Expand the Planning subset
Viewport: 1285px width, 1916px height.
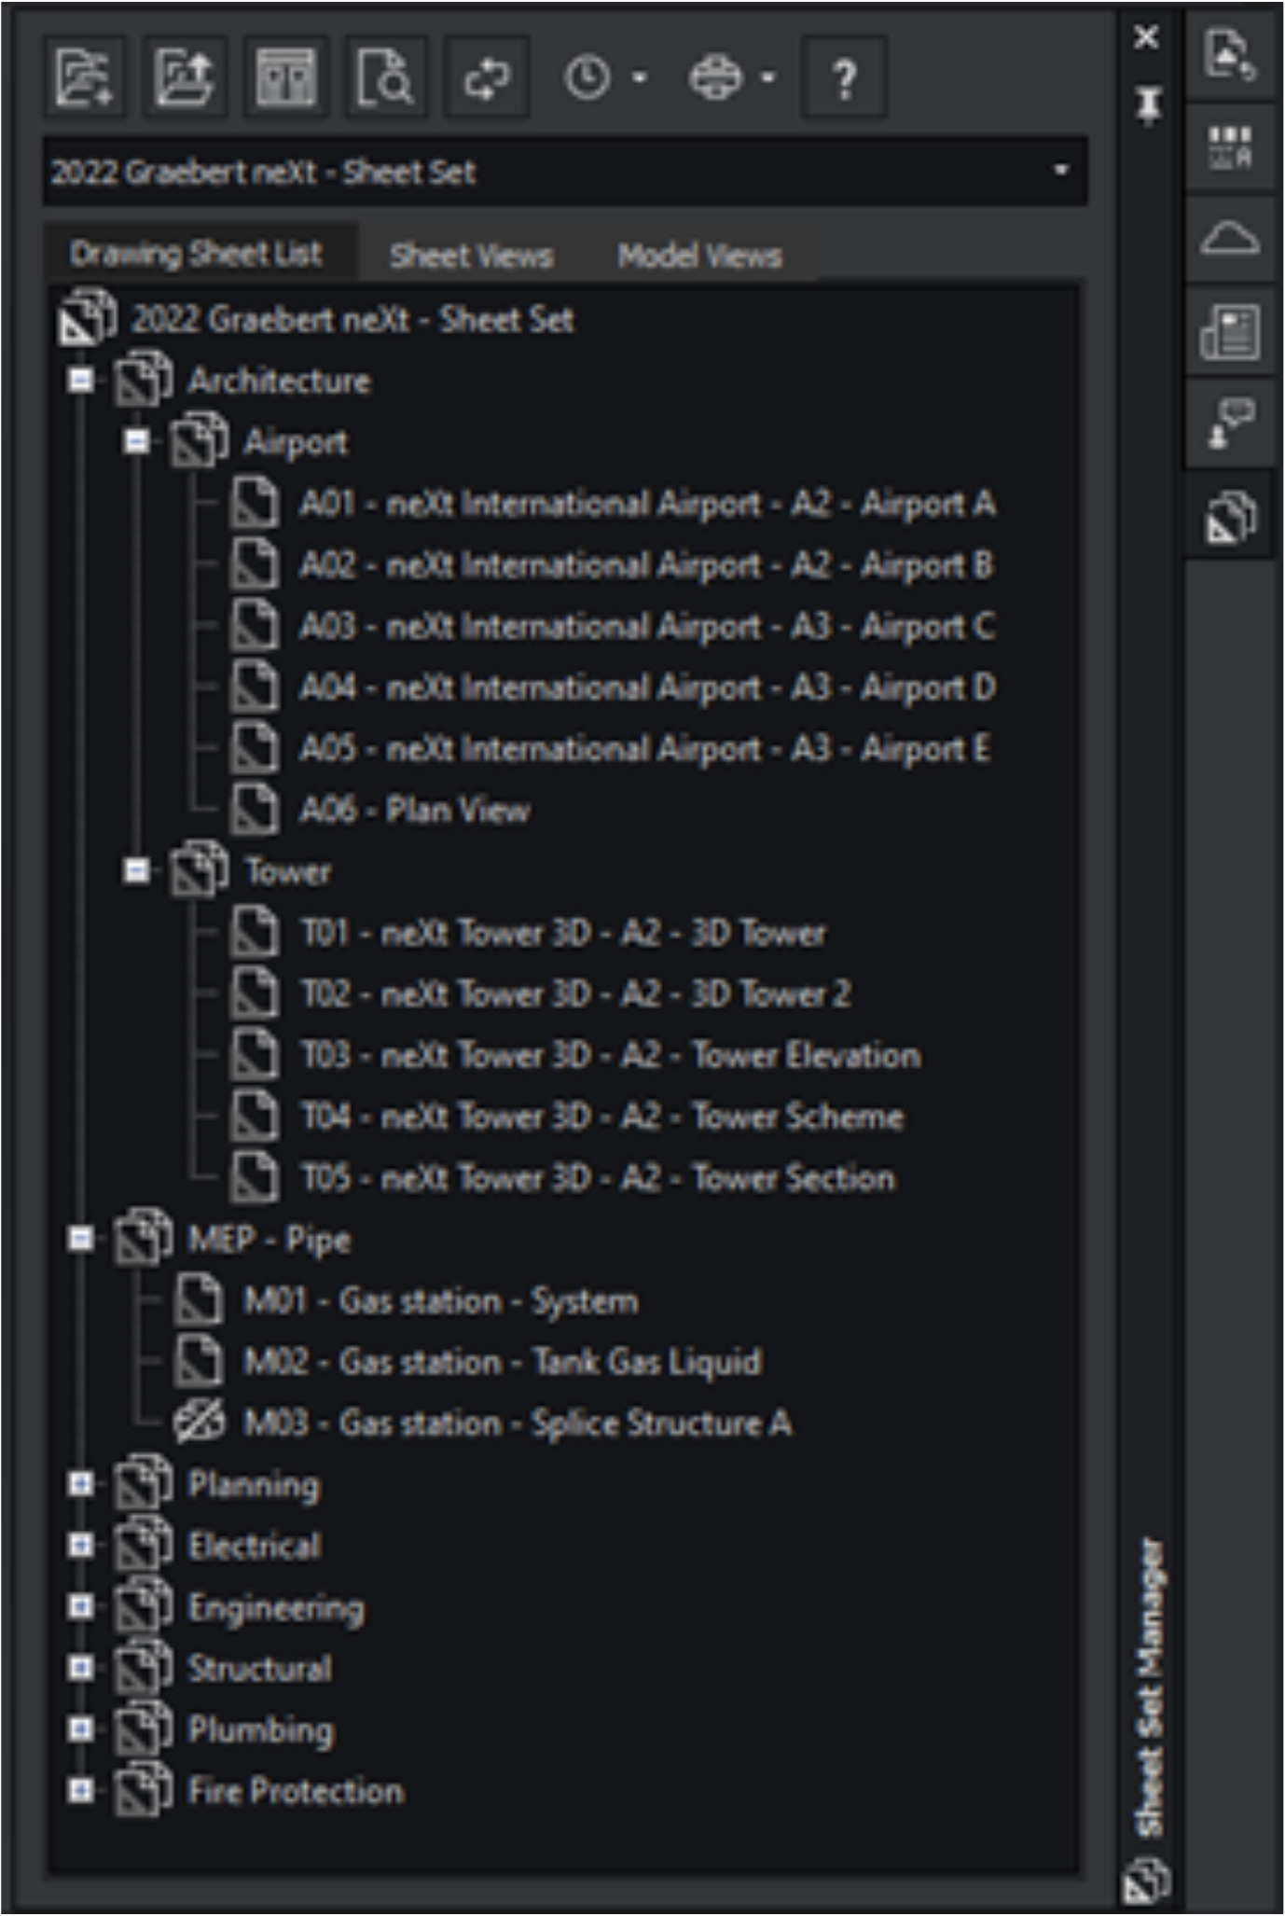(81, 1484)
